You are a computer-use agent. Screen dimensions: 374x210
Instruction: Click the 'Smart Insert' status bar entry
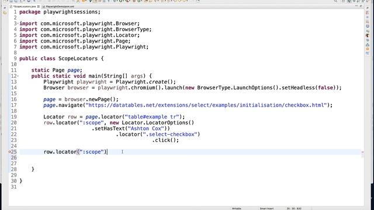tap(266, 208)
